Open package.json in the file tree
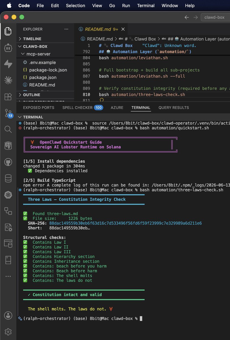The width and height of the screenshot is (230, 340). [x=43, y=77]
